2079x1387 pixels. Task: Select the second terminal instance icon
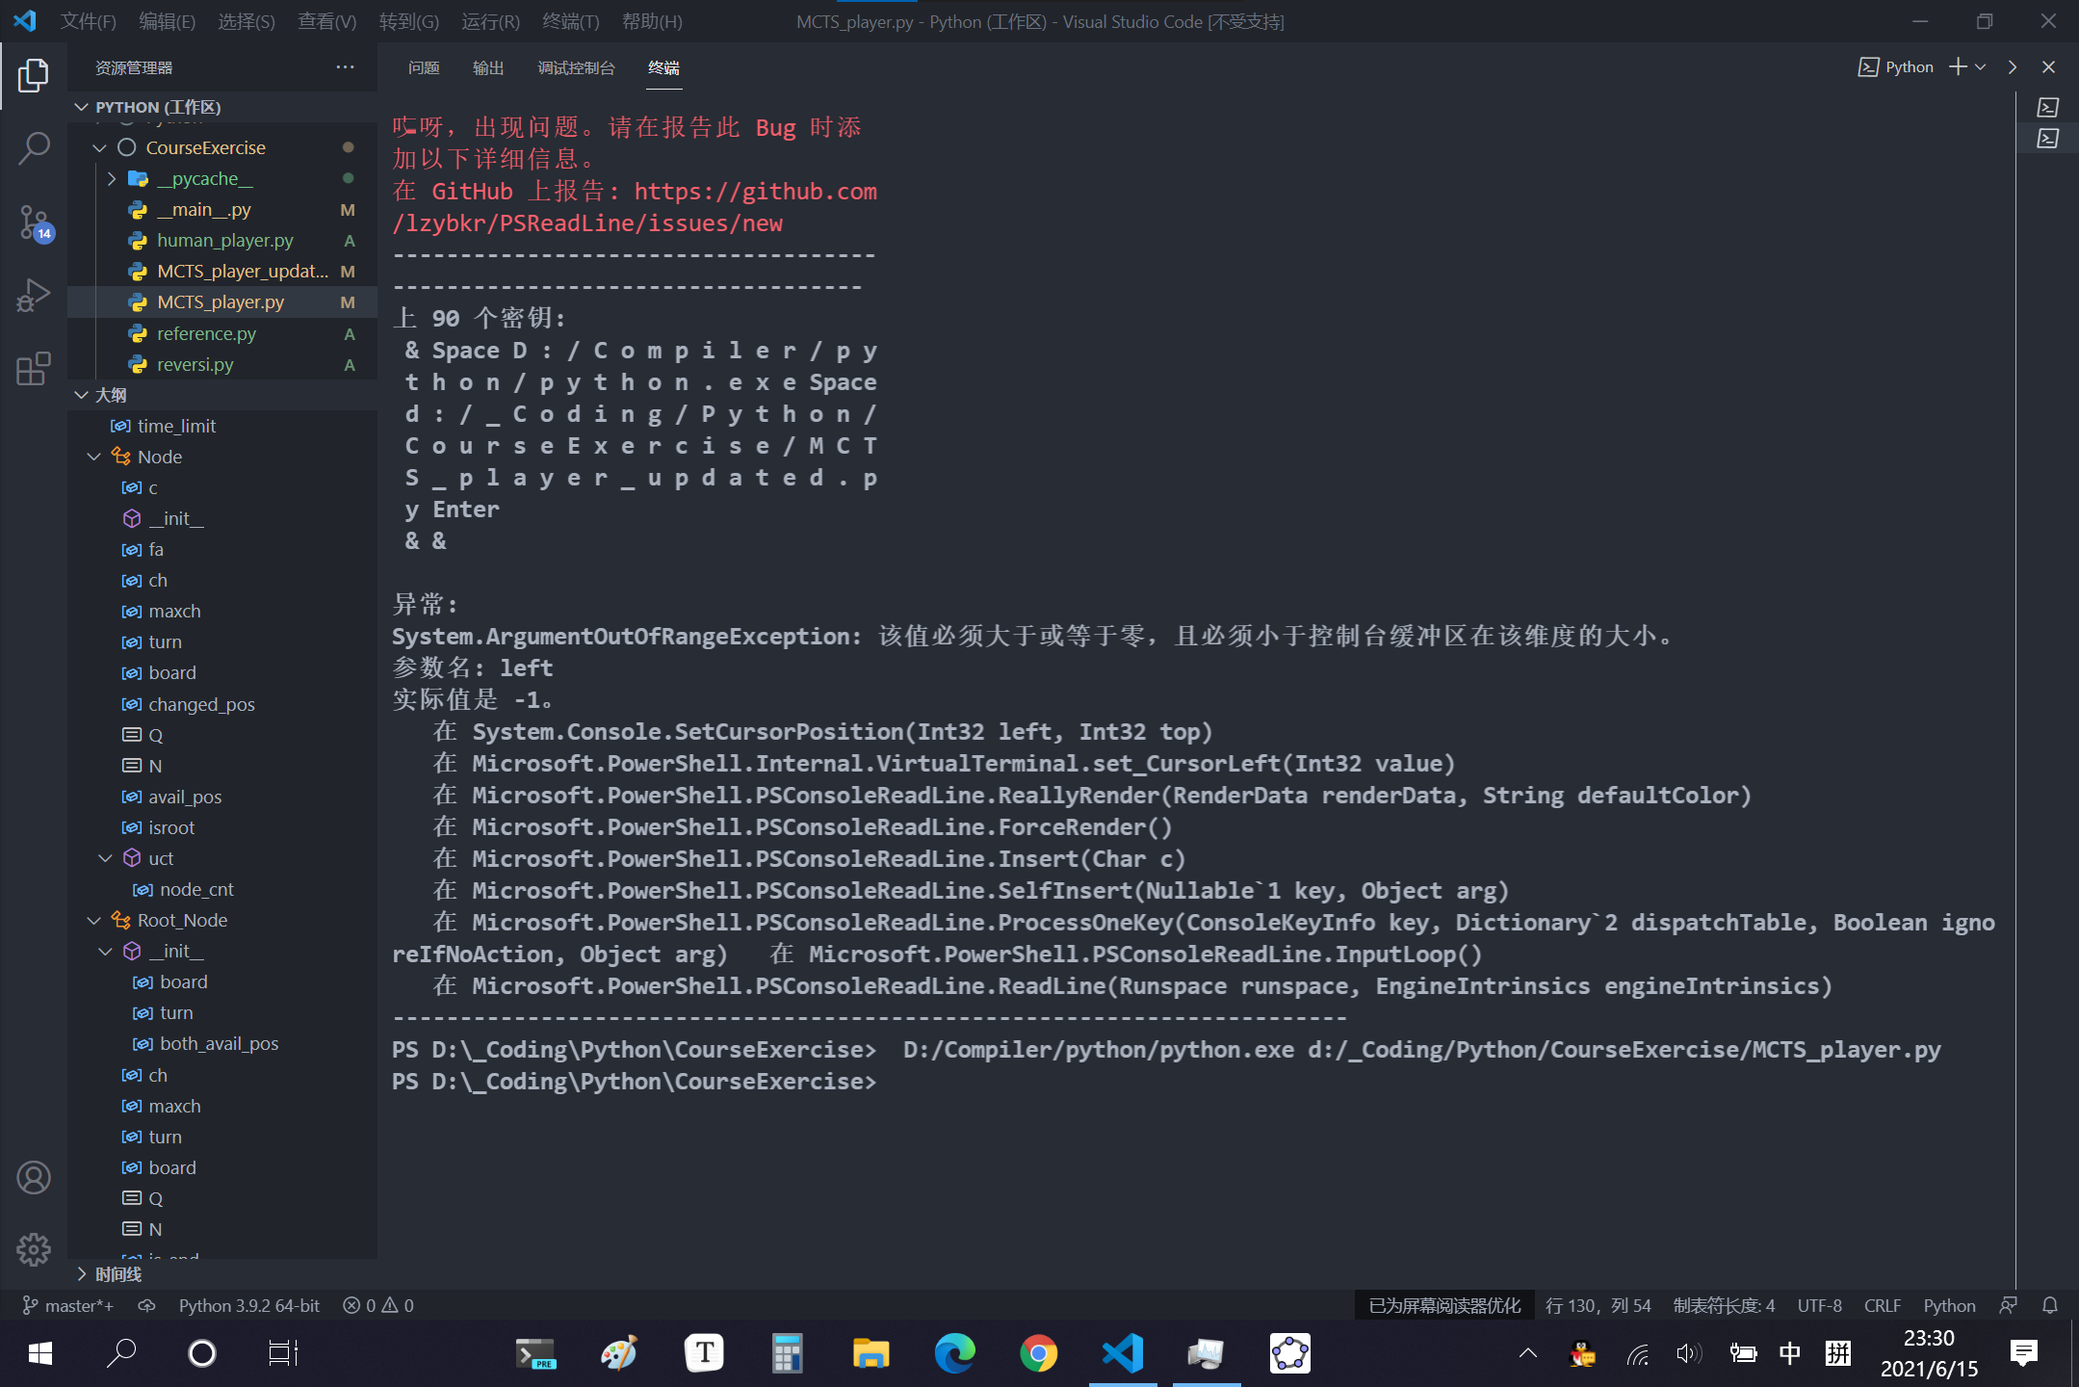(x=2048, y=139)
